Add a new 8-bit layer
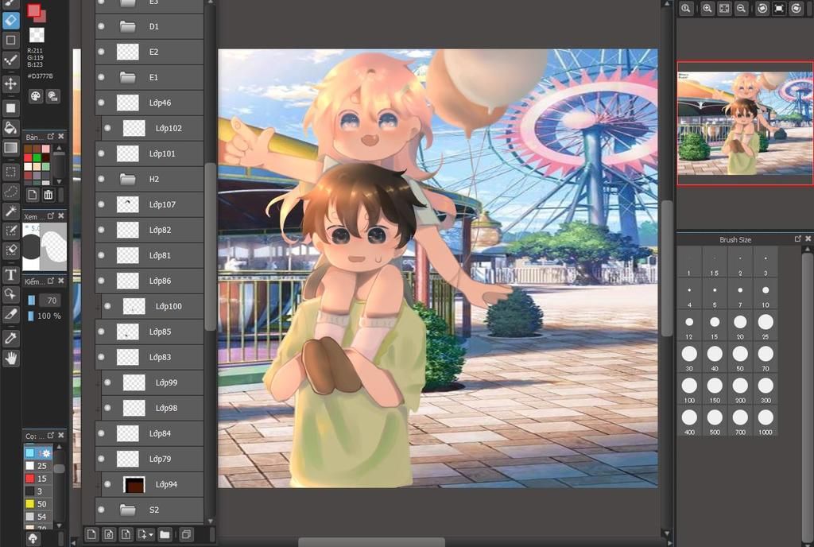Image resolution: width=814 pixels, height=547 pixels. coord(108,534)
